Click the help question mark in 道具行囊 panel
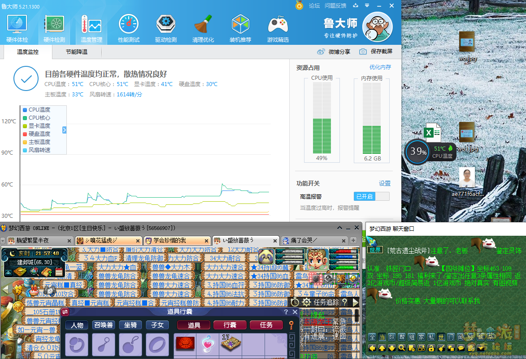Image resolution: width=526 pixels, height=359 pixels. [x=286, y=312]
